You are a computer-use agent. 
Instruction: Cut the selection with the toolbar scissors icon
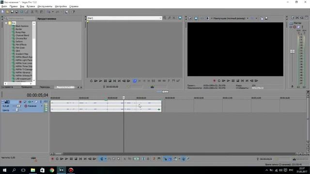pos(32,12)
